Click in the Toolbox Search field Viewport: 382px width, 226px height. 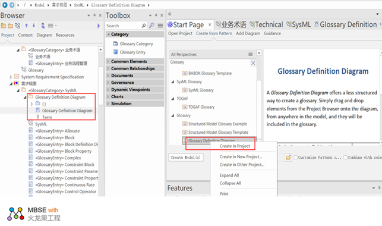[x=123, y=26]
